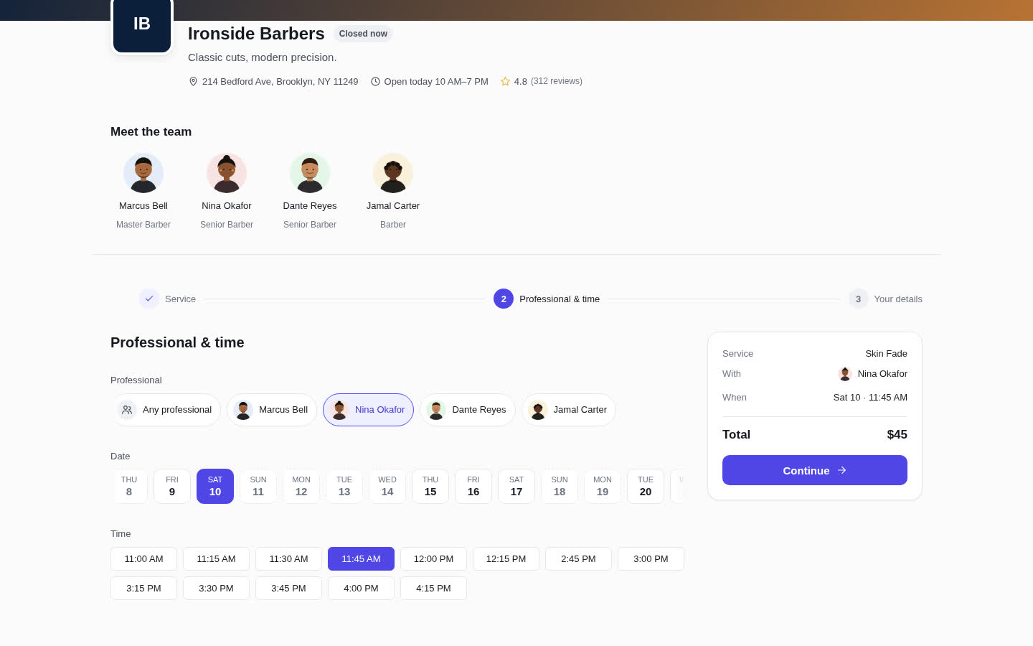Open Jamal Carter's team avatar
This screenshot has height=646, width=1033.
click(393, 173)
